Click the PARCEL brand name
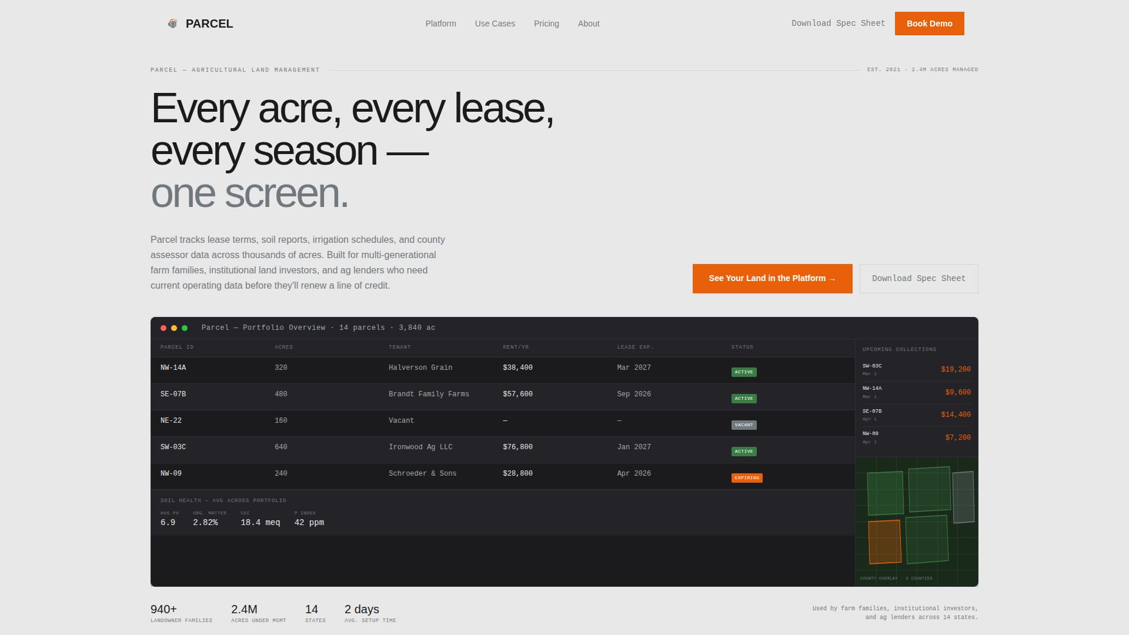1129x635 pixels. (209, 24)
